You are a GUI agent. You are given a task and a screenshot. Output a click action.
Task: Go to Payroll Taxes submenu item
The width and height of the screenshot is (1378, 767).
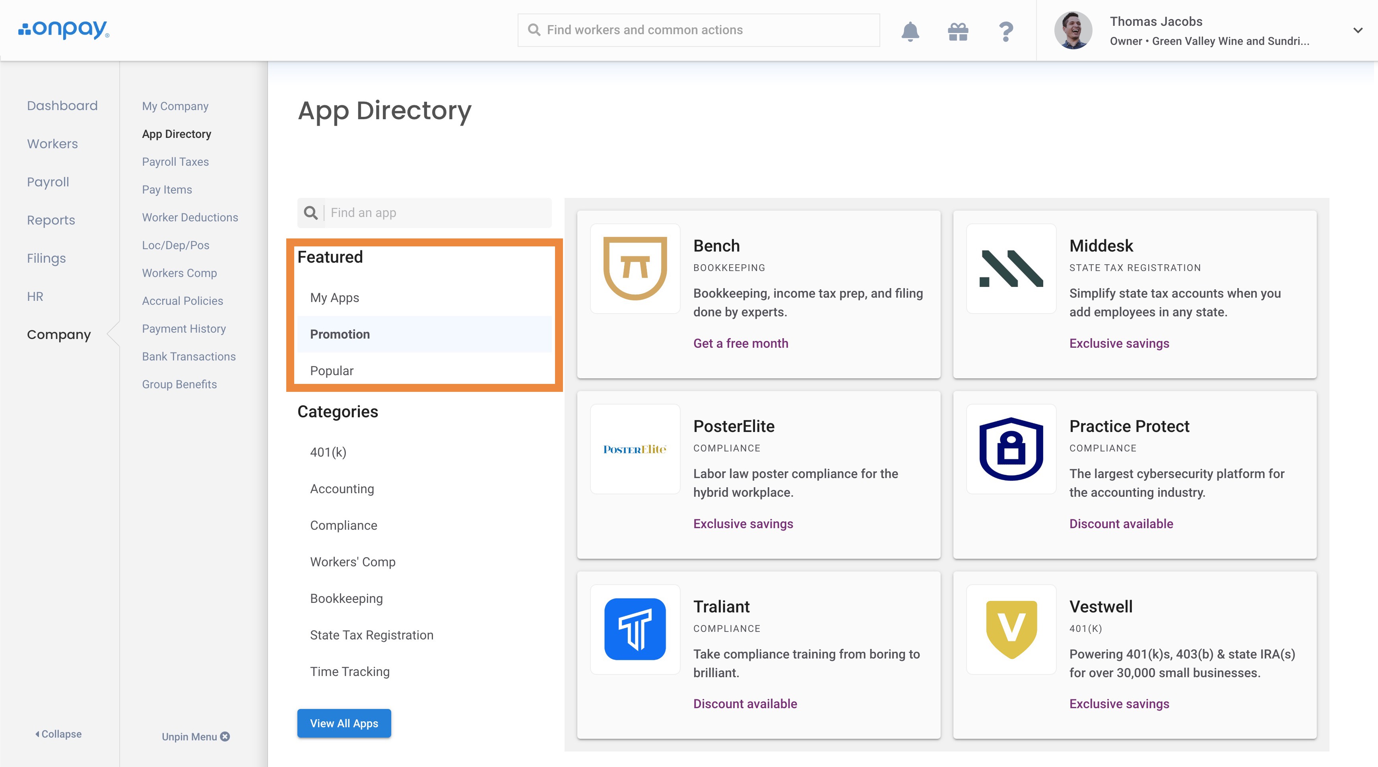click(x=175, y=161)
